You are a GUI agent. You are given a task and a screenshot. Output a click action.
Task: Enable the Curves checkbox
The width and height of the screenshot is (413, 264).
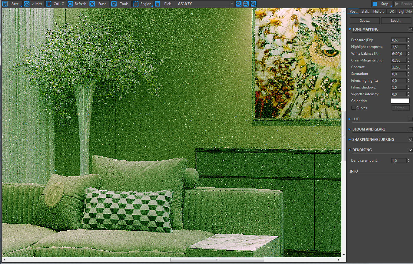353,108
